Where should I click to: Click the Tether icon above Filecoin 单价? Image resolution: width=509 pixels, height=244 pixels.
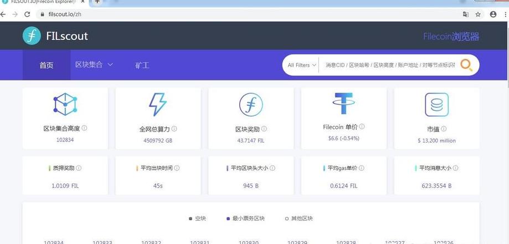tap(344, 103)
